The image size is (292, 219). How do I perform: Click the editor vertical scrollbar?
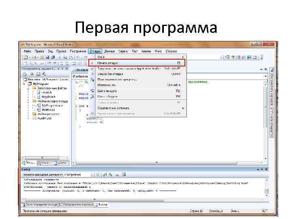pos(266,121)
